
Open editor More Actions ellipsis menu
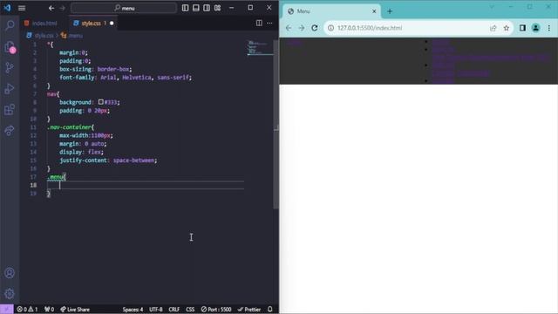click(x=269, y=24)
